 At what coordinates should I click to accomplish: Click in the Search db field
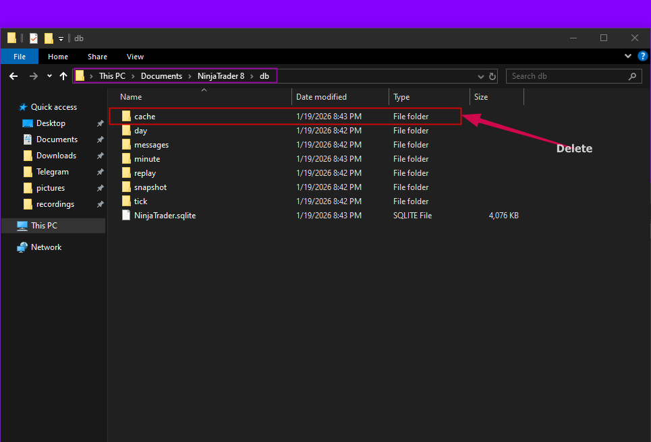click(x=567, y=76)
